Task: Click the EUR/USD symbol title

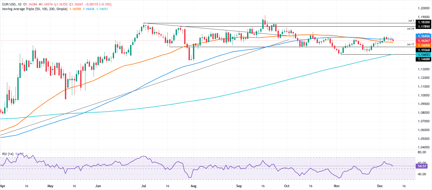Action: (9, 4)
